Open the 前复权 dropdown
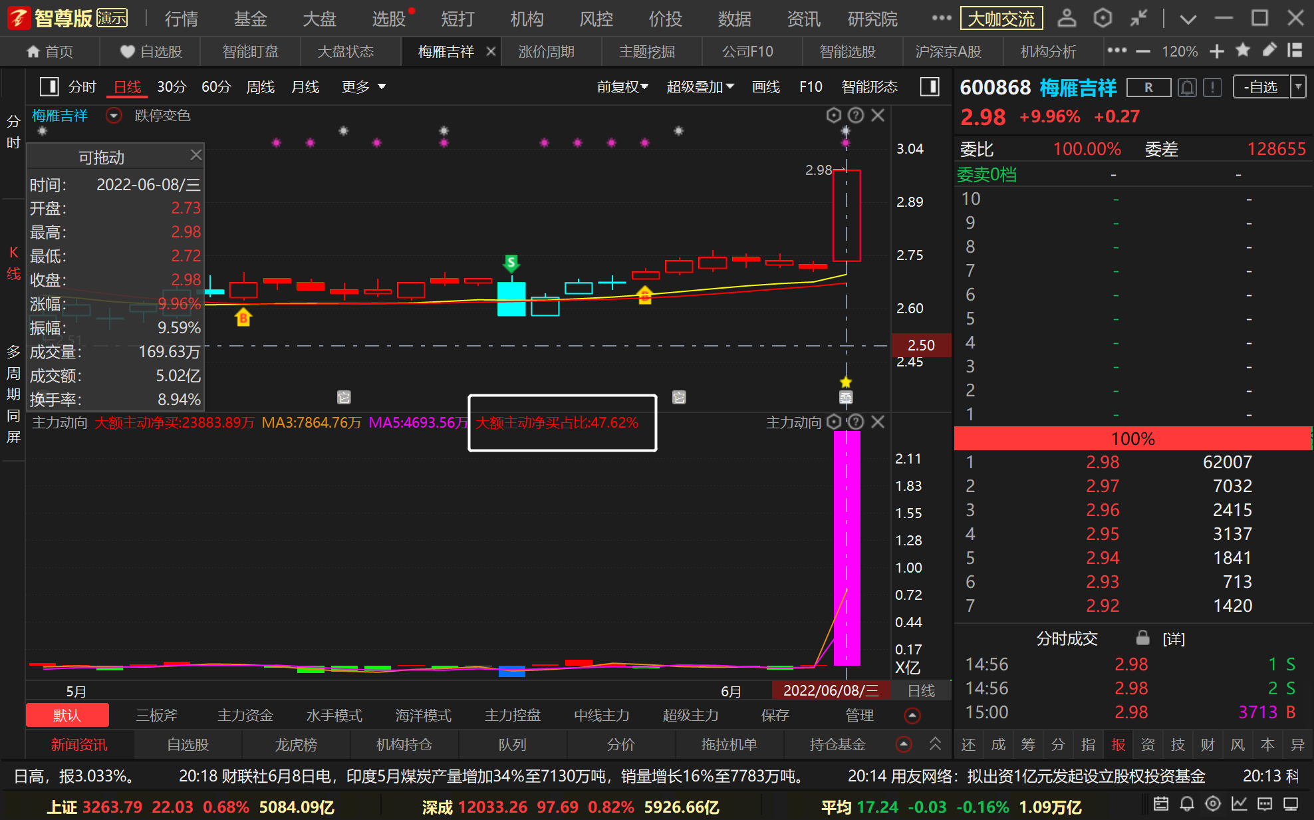This screenshot has height=820, width=1314. pyautogui.click(x=622, y=87)
